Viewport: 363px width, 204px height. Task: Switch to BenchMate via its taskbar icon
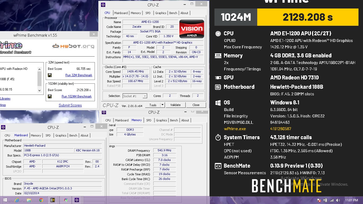[53, 200]
